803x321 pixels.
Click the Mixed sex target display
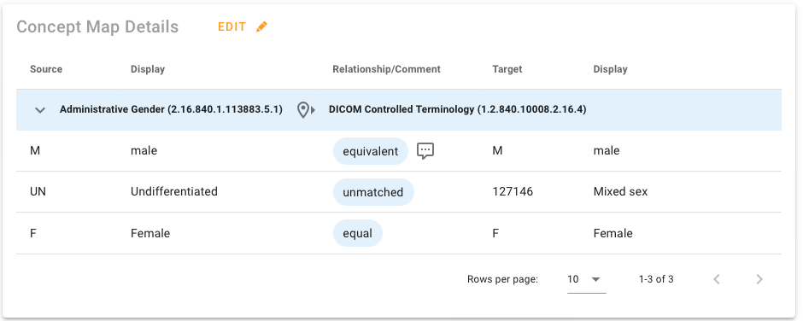[x=621, y=191]
